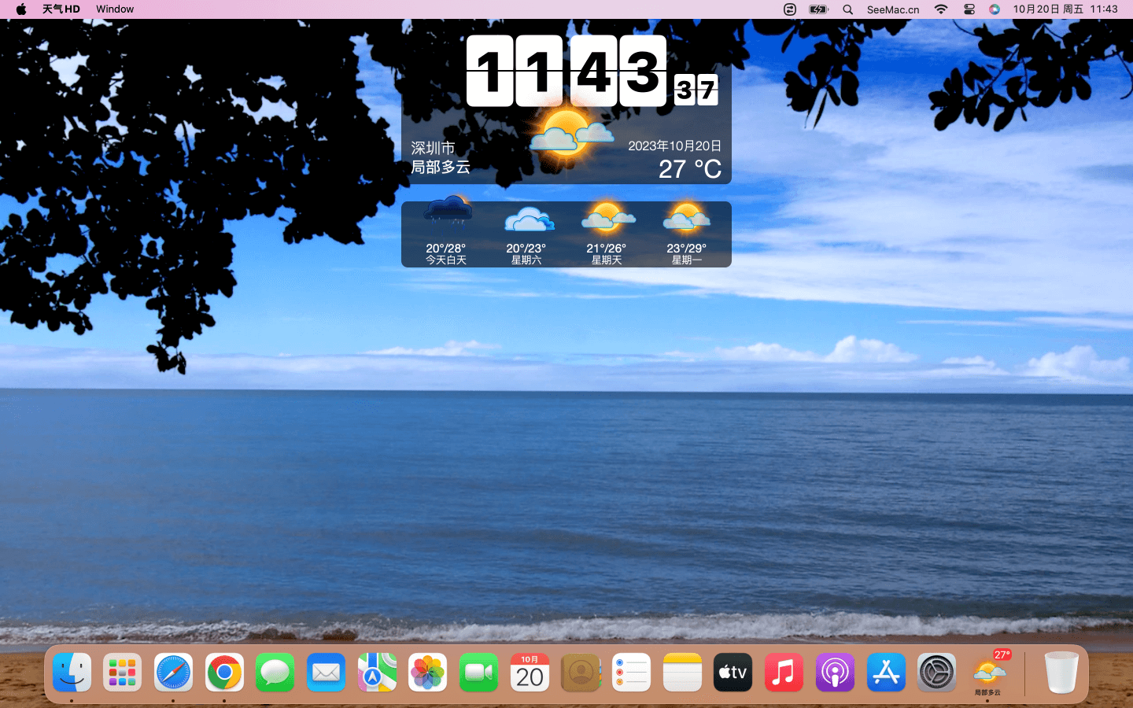Select the 星期天 forecast icon
Screen dimensions: 1133x708
[607, 218]
